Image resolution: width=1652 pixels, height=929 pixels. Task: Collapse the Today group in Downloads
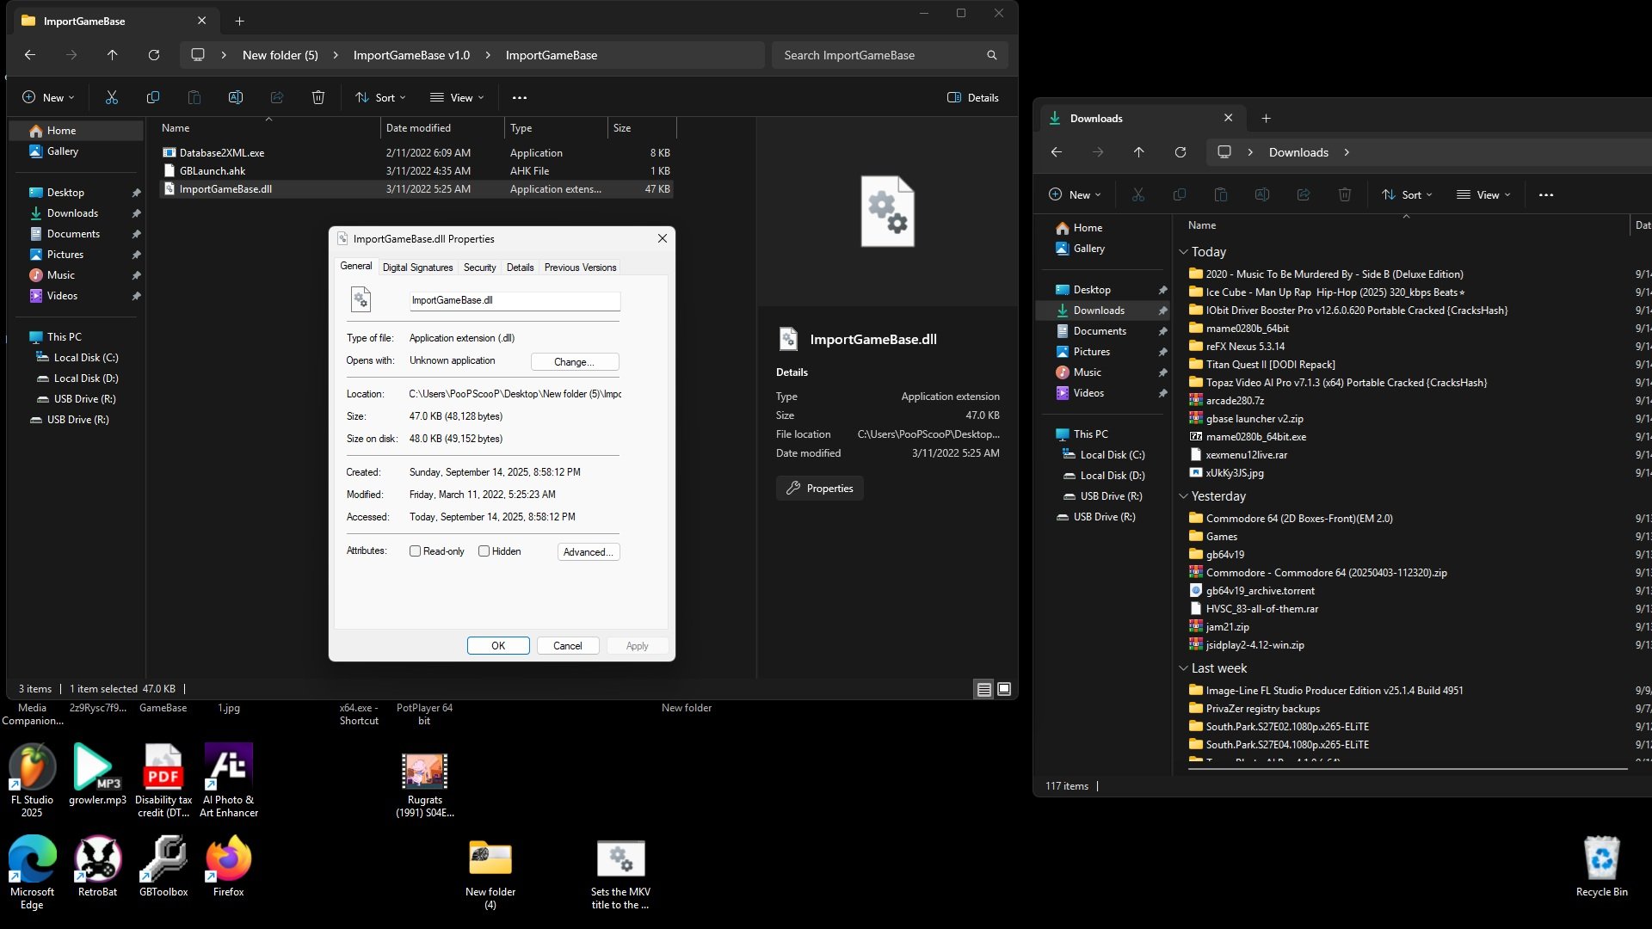coord(1184,252)
